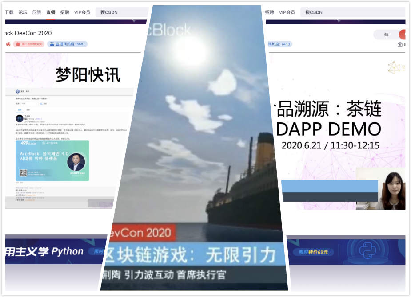The height and width of the screenshot is (297, 411).
Task: Open 问答 in the left navigation bar
Action: (37, 12)
